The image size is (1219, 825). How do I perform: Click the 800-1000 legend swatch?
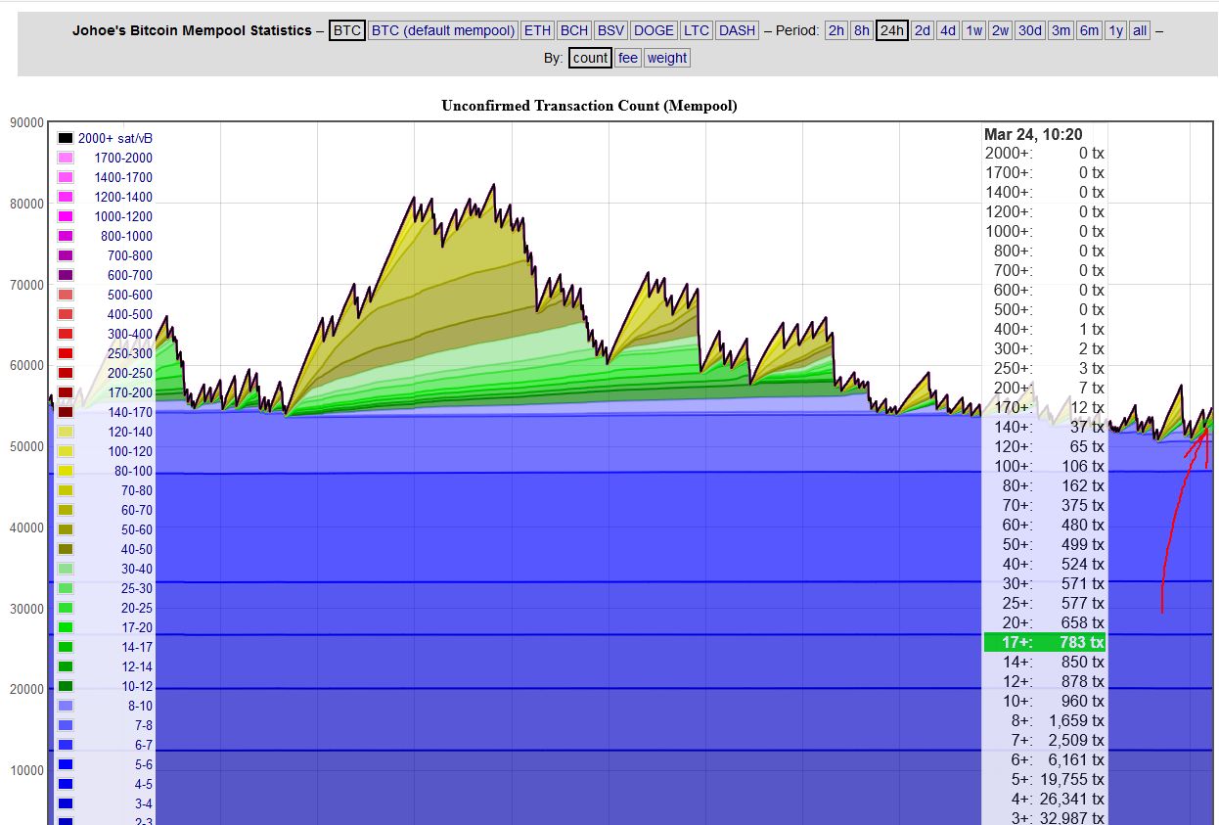66,236
